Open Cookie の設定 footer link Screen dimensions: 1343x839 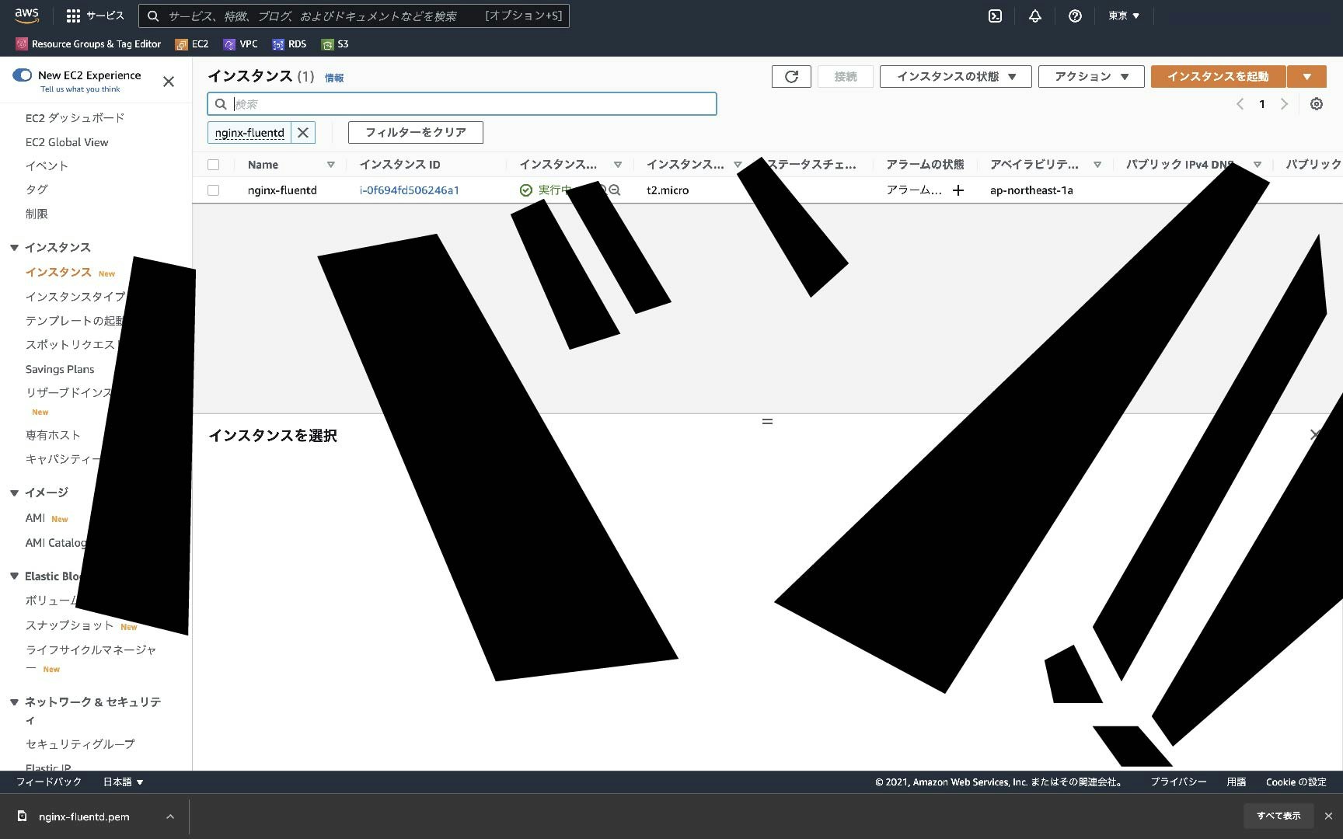pyautogui.click(x=1296, y=782)
